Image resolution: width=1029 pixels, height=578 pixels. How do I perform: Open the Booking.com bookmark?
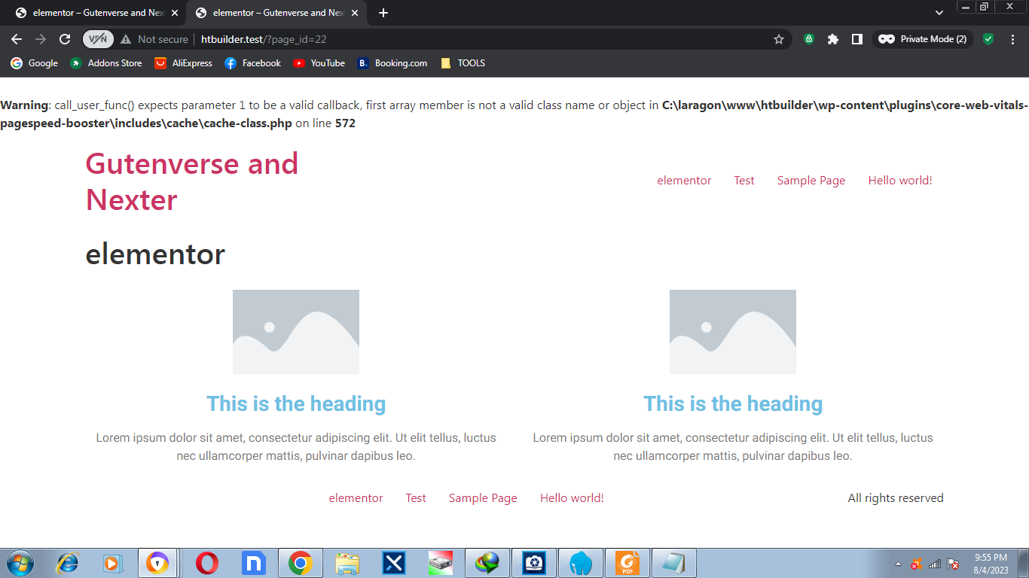[x=392, y=63]
